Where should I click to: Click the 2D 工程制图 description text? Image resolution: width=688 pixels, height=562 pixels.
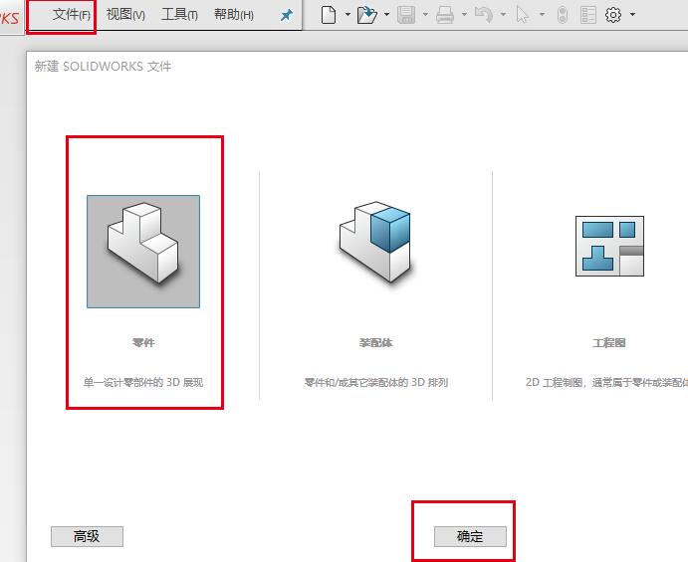pos(606,382)
